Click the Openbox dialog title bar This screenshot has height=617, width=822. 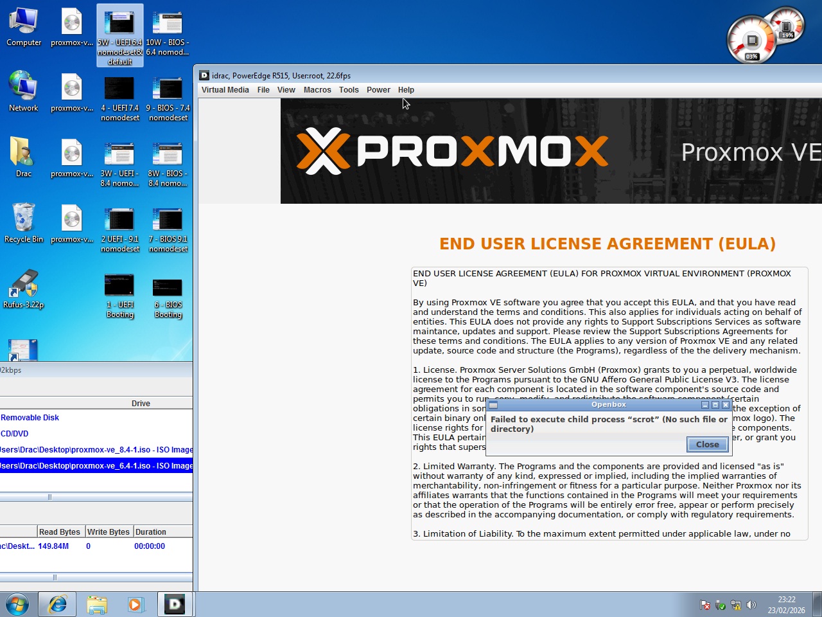(608, 405)
